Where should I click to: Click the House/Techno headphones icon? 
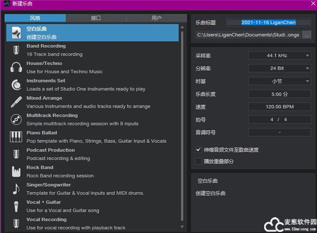point(16,67)
